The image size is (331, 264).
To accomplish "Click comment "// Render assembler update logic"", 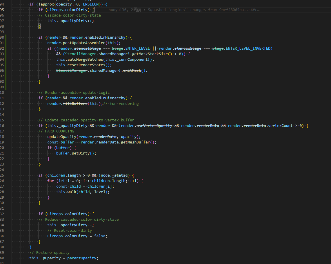I will (74, 92).
